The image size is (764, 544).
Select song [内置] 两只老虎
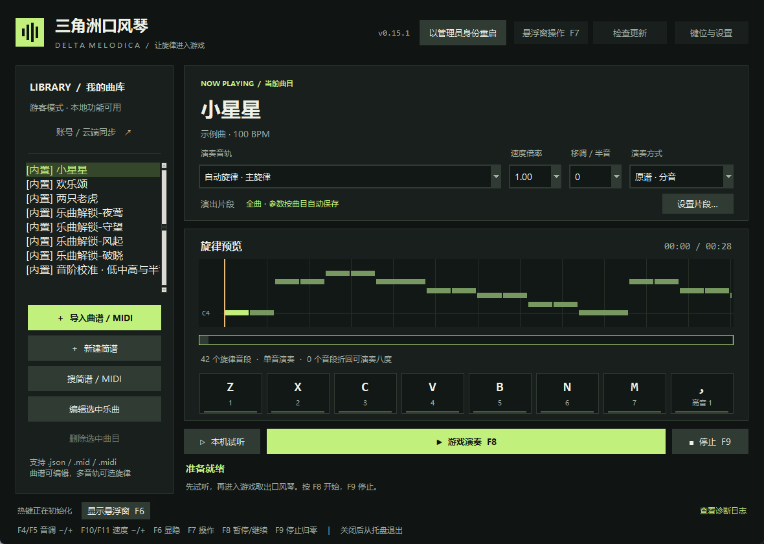(x=93, y=198)
